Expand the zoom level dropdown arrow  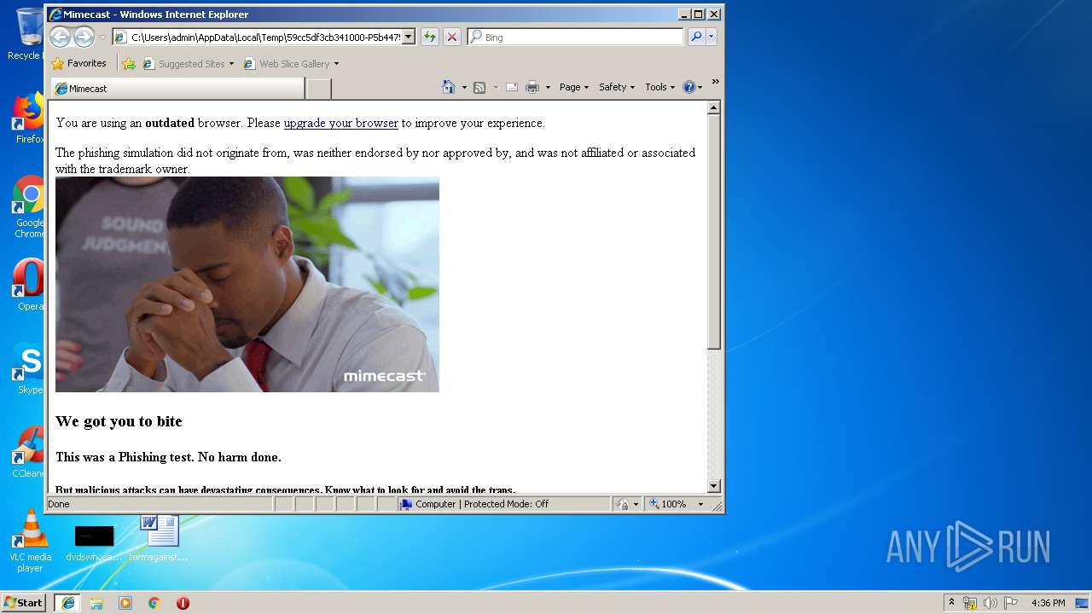click(x=700, y=504)
